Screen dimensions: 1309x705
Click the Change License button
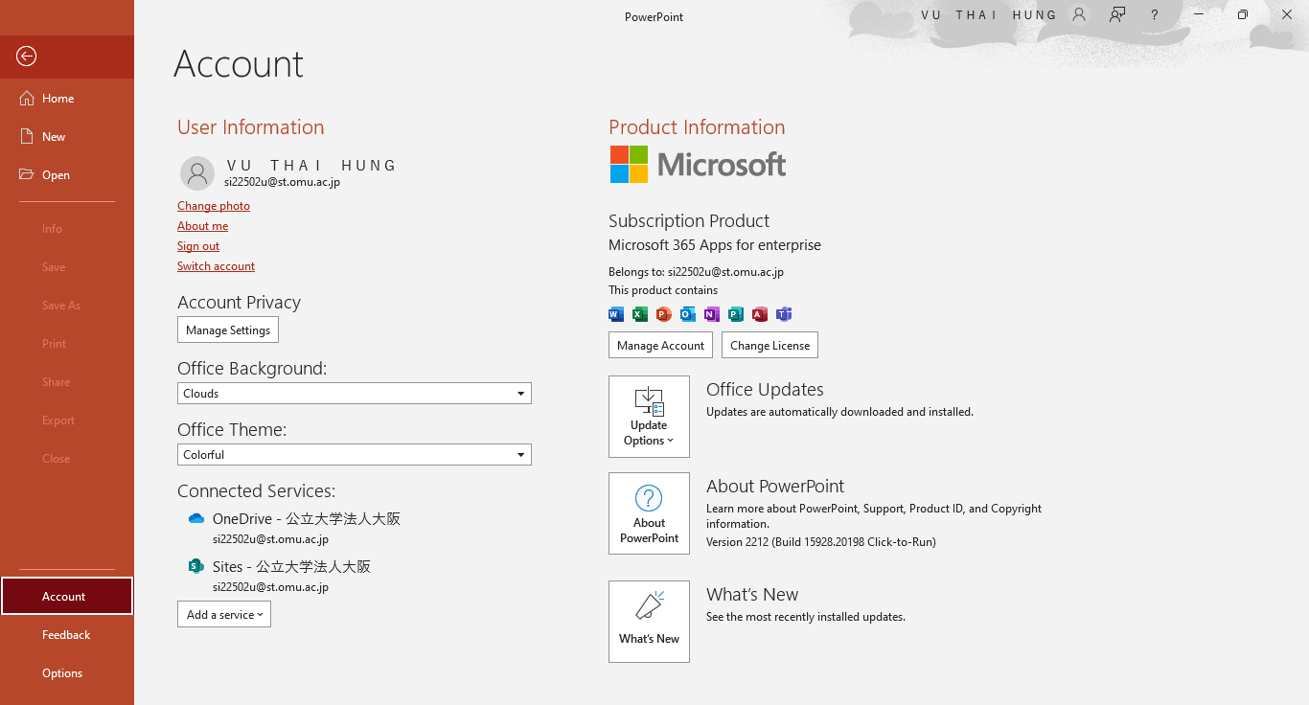coord(769,346)
